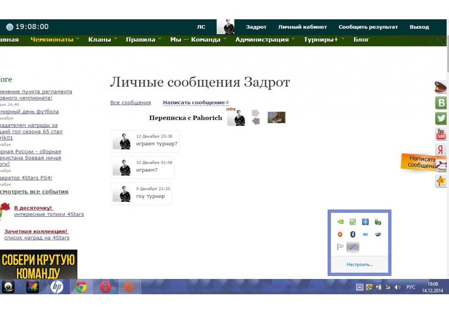The height and width of the screenshot is (314, 449).
Task: Expand the Чемпионаты menu dropdown
Action: [x=52, y=39]
